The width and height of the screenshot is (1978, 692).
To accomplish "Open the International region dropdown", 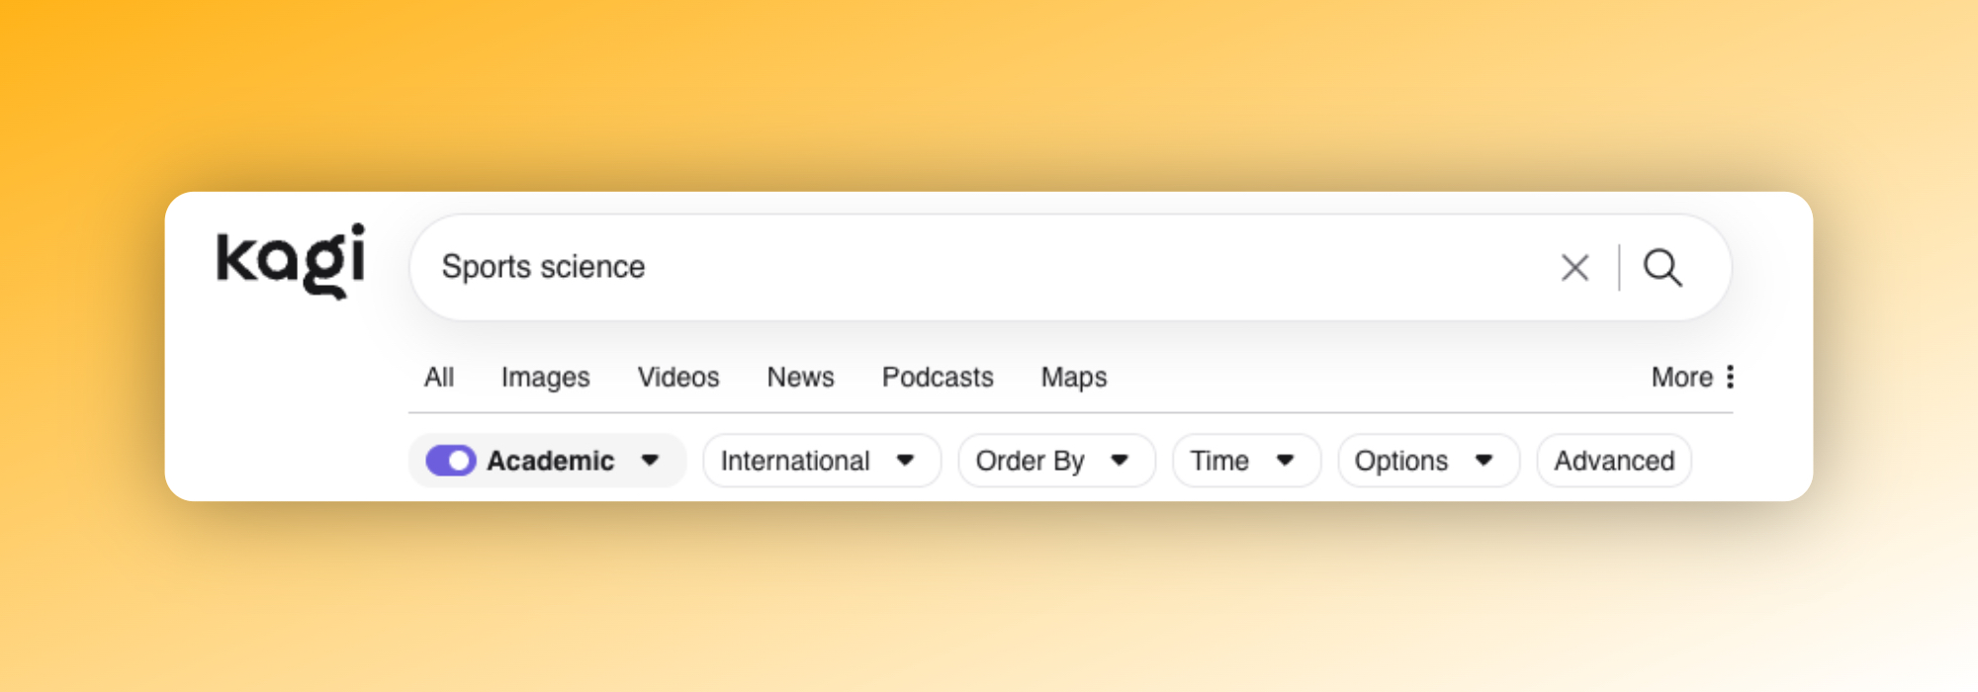I will point(821,461).
